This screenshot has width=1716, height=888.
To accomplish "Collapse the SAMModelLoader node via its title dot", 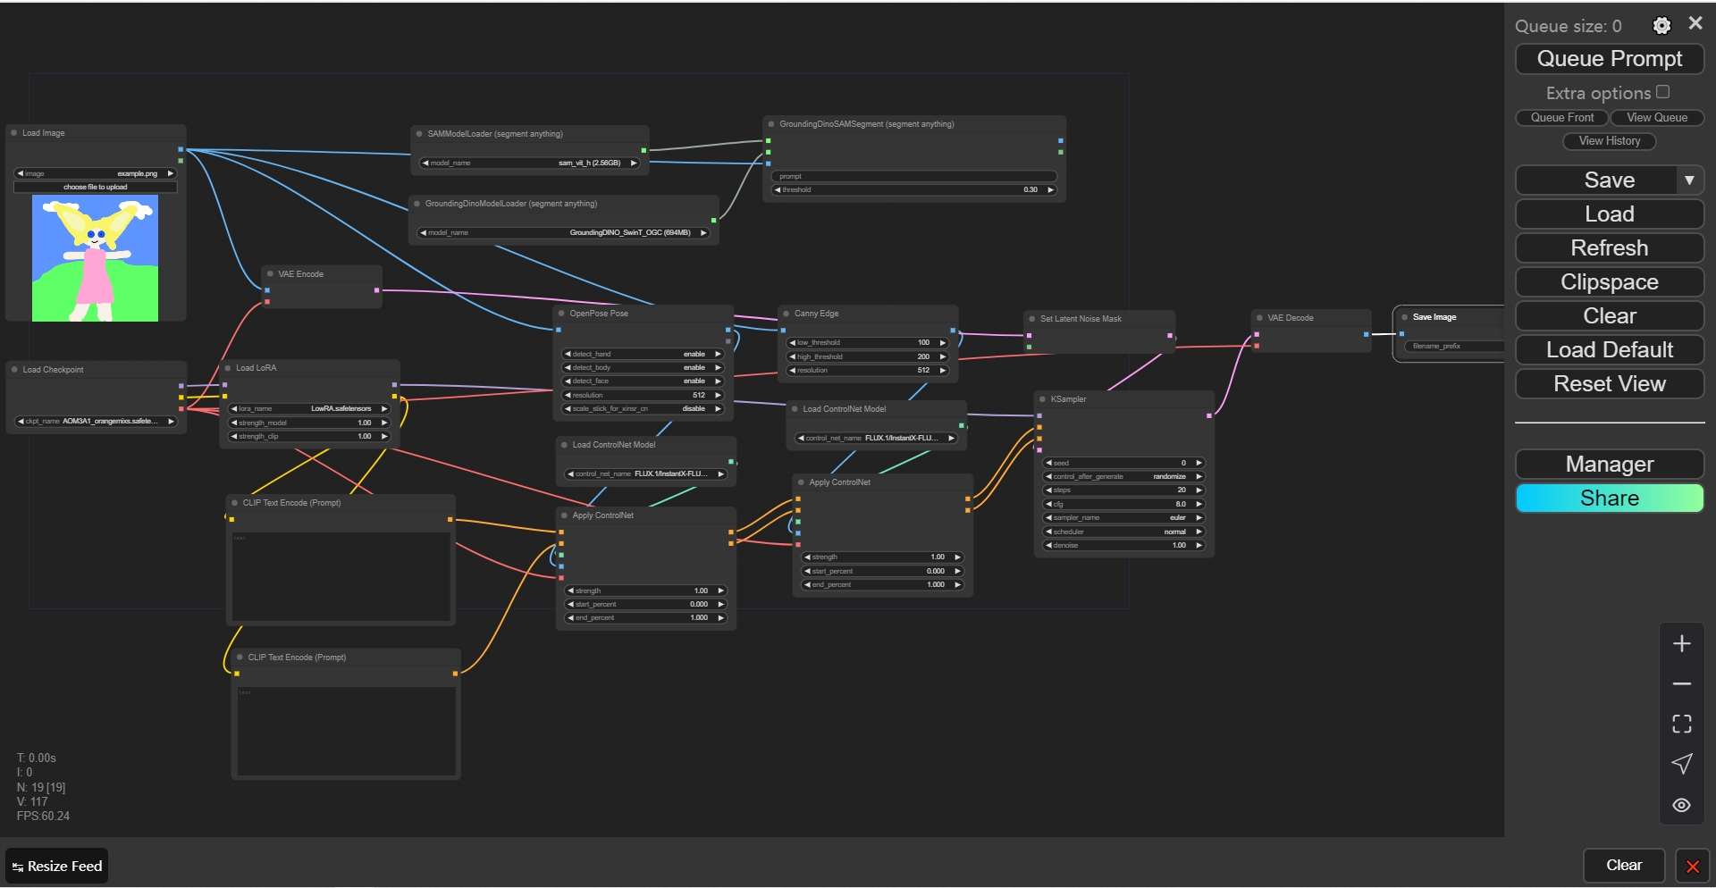I will click(x=419, y=134).
